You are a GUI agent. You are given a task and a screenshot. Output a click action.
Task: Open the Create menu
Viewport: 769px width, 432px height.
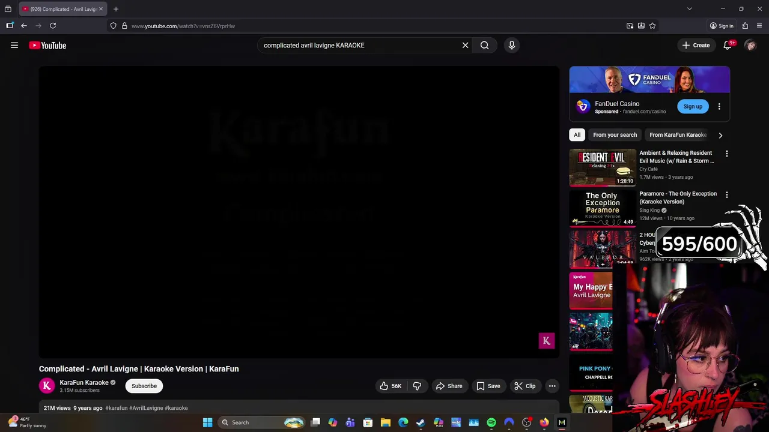696,45
